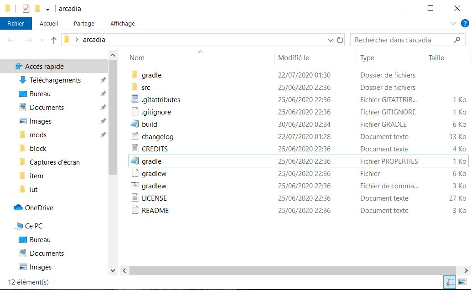This screenshot has height=290, width=471.
Task: Open Quick Access Toolbar customize dropdown
Action: [47, 9]
